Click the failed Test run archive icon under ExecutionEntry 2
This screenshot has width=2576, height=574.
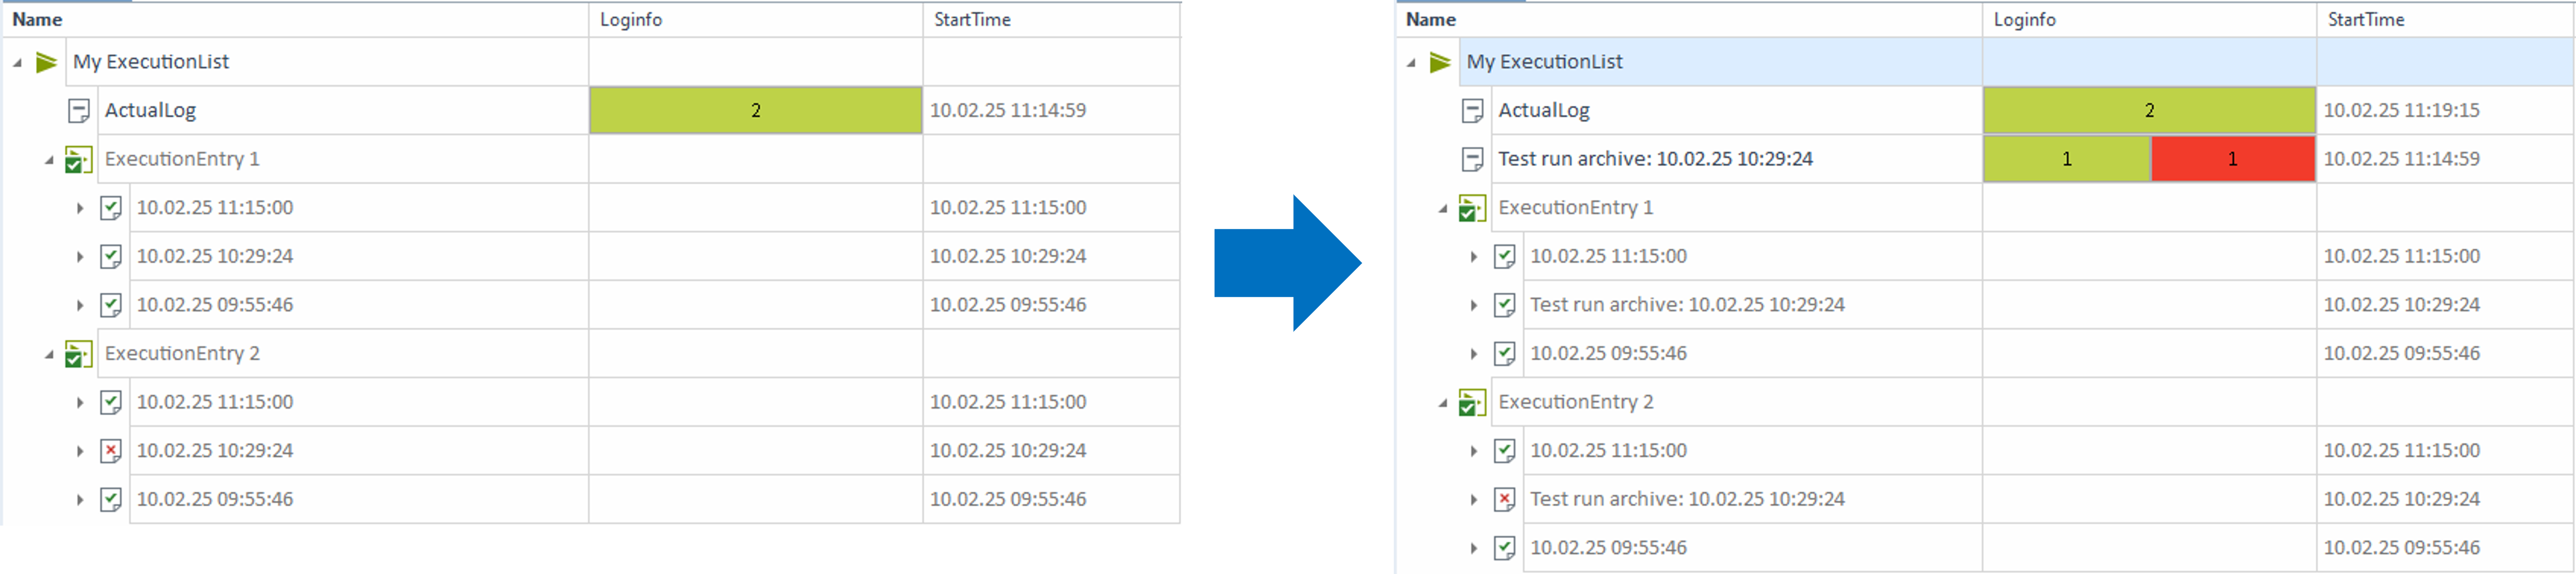[x=1504, y=499]
